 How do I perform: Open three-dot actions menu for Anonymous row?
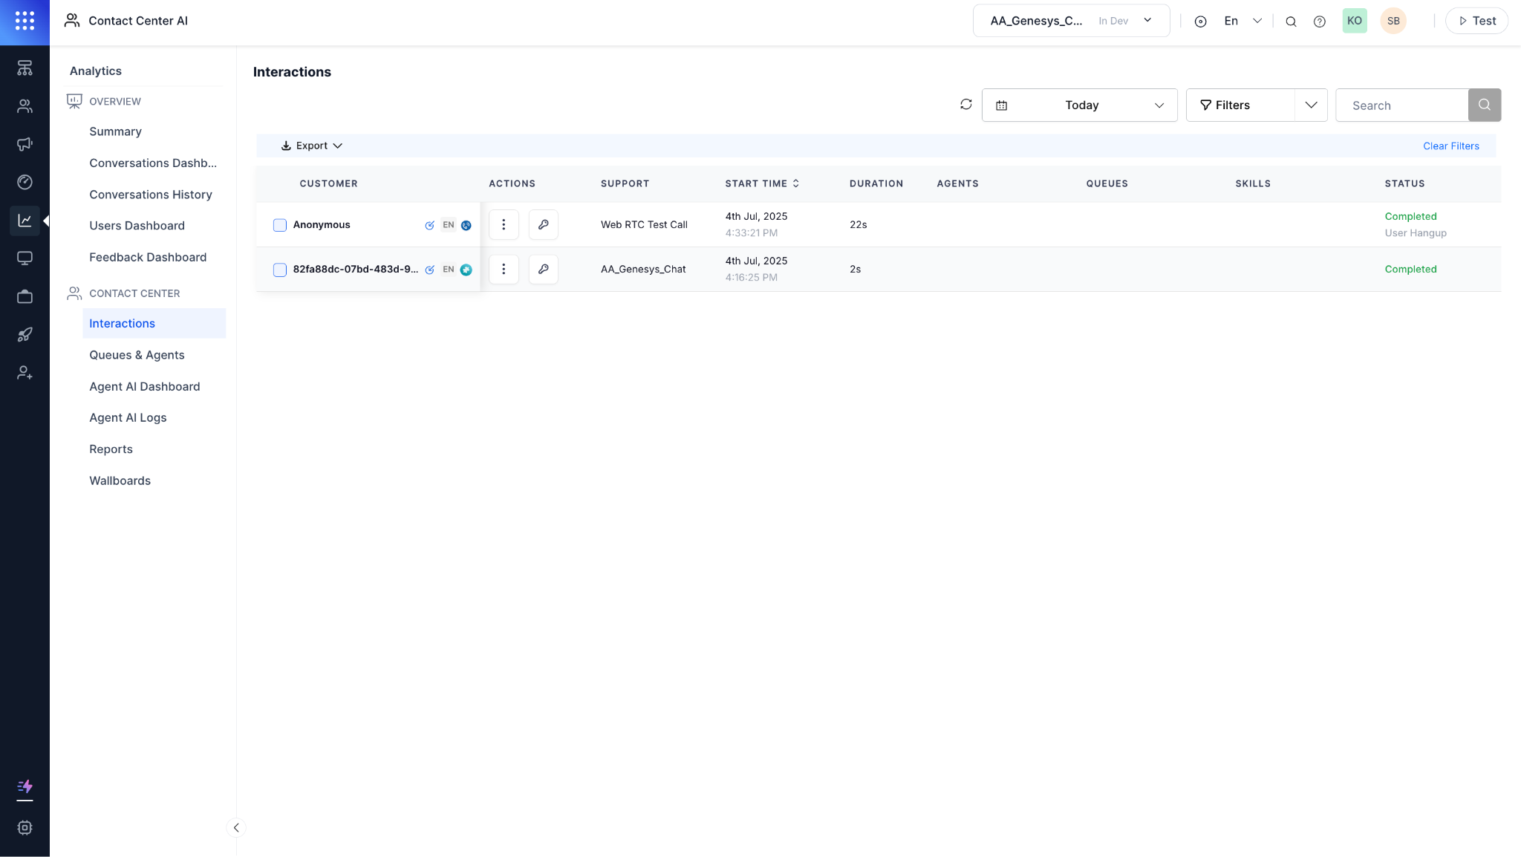click(504, 224)
